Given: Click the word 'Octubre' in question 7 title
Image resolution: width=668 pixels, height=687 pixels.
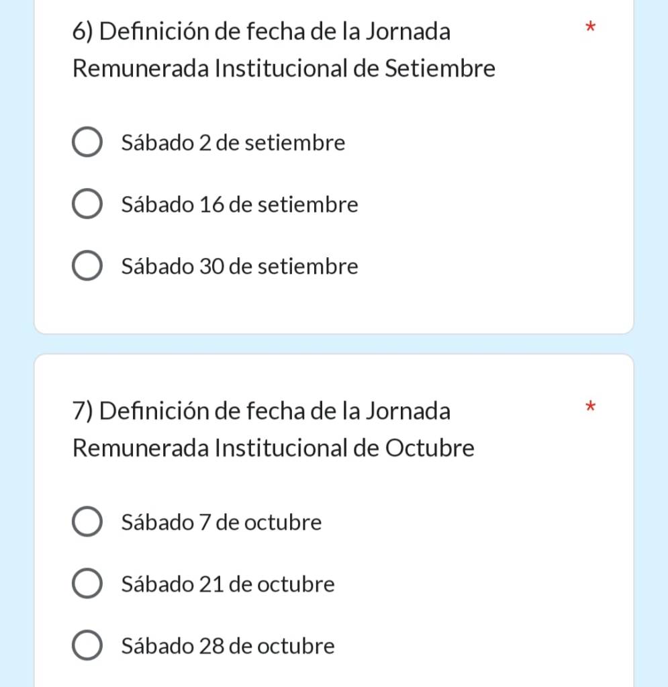Looking at the screenshot, I should click(430, 448).
